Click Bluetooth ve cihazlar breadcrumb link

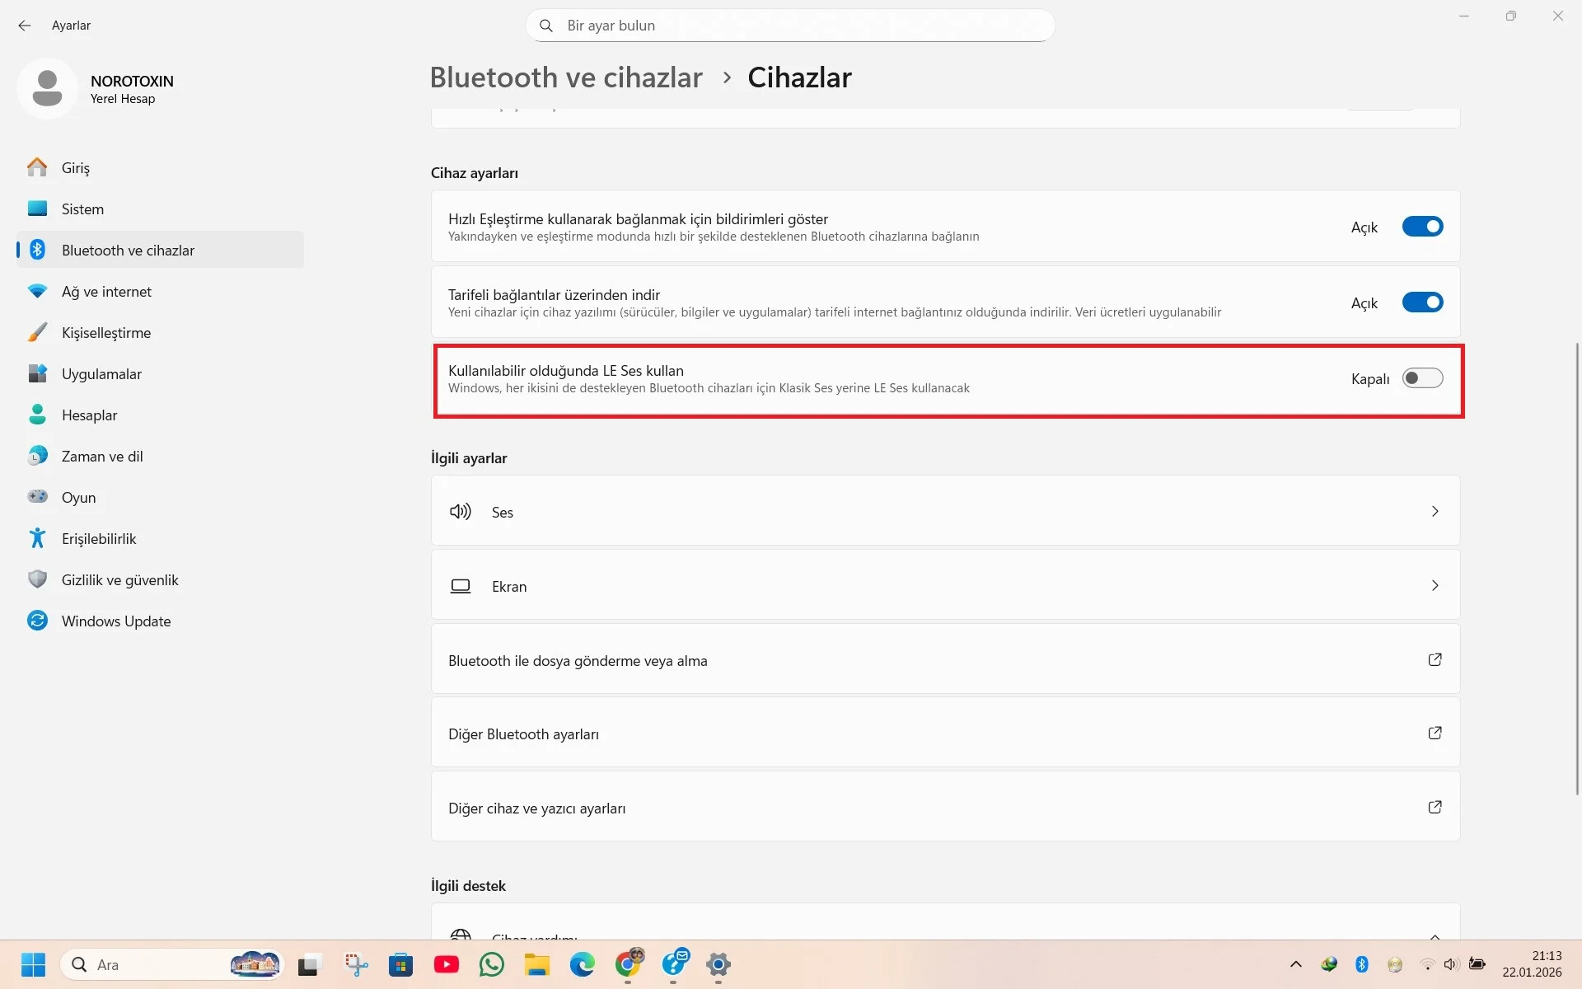566,77
